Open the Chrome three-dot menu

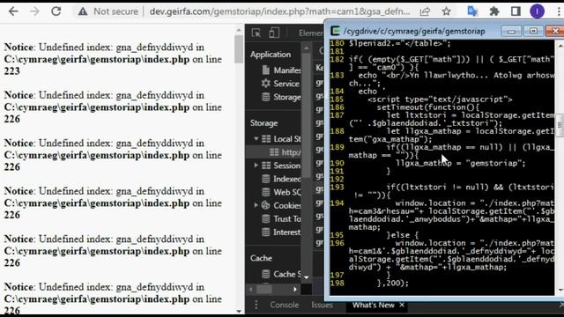click(x=559, y=11)
